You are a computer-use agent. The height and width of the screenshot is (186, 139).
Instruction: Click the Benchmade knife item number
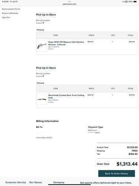point(53,100)
